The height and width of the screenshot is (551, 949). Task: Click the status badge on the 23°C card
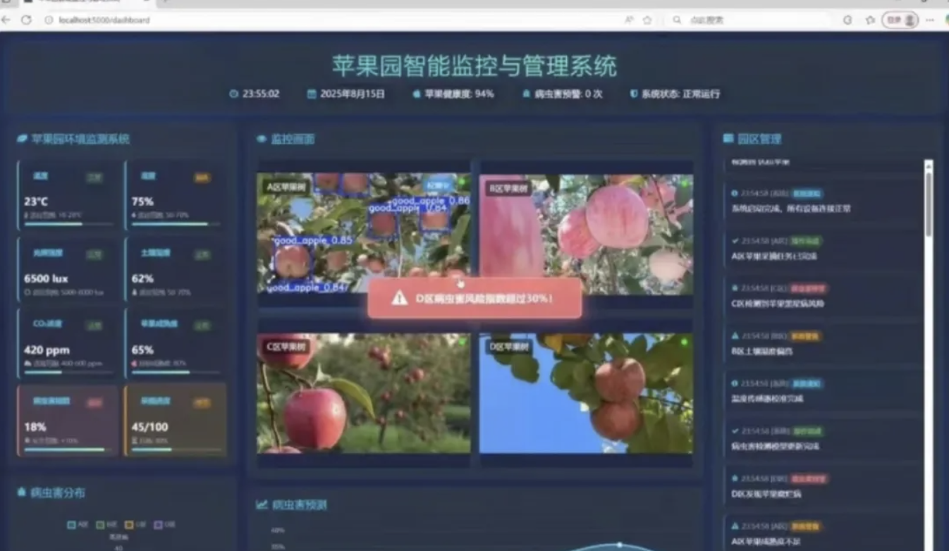point(94,178)
